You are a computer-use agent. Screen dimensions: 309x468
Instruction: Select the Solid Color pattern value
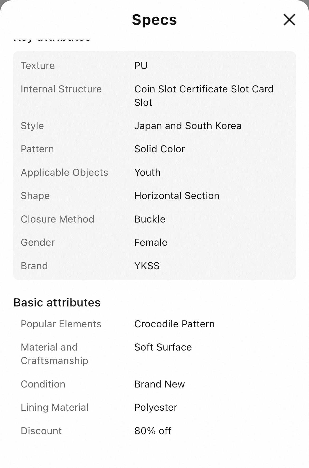(160, 149)
